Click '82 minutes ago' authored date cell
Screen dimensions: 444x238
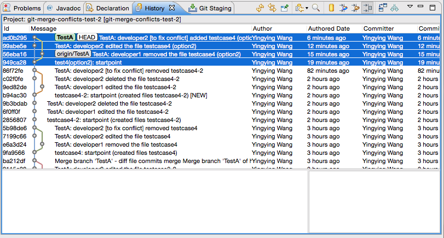(x=328, y=71)
